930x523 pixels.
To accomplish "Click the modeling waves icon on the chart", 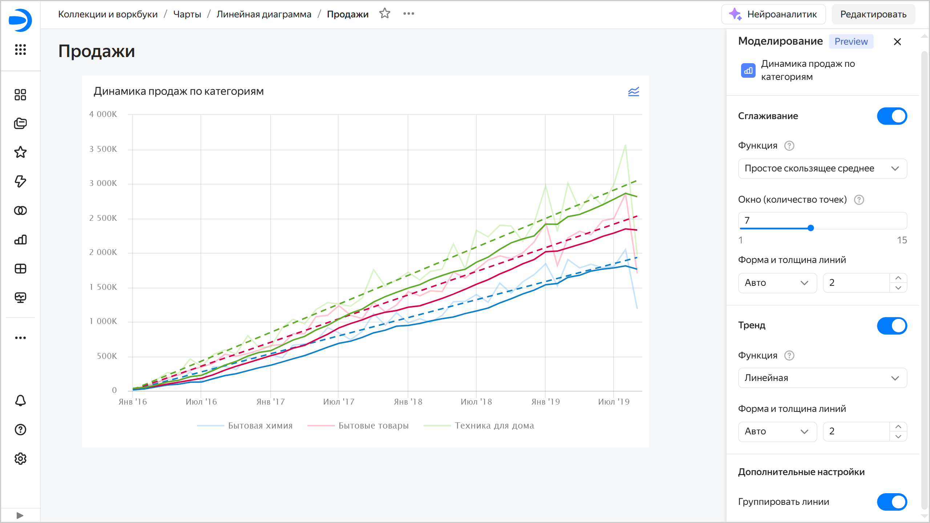I will tap(633, 92).
